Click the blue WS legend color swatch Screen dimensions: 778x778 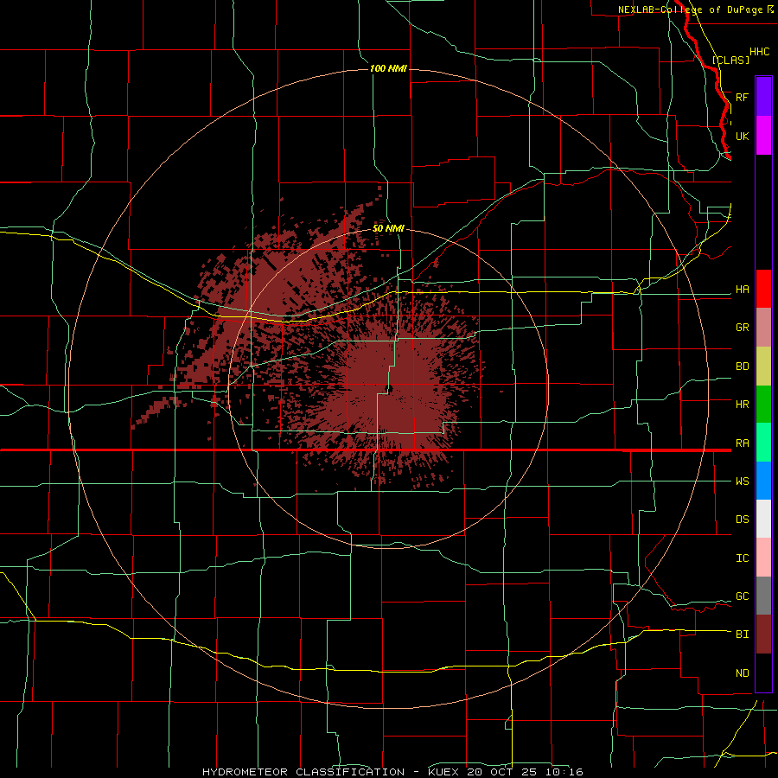(x=763, y=481)
